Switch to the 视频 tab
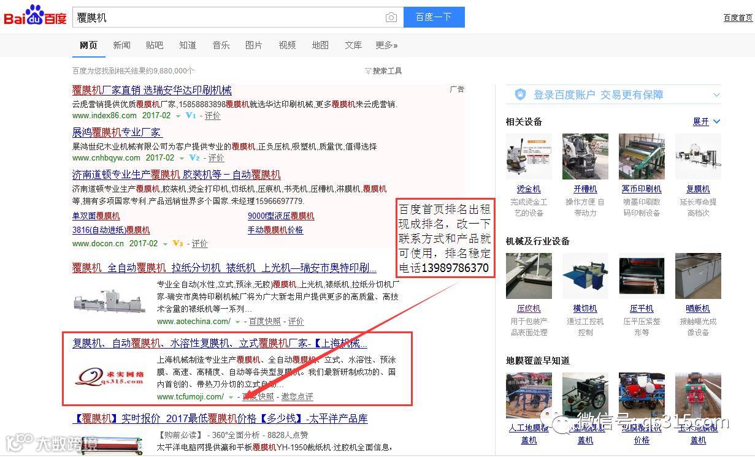This screenshot has width=755, height=457. 287,45
